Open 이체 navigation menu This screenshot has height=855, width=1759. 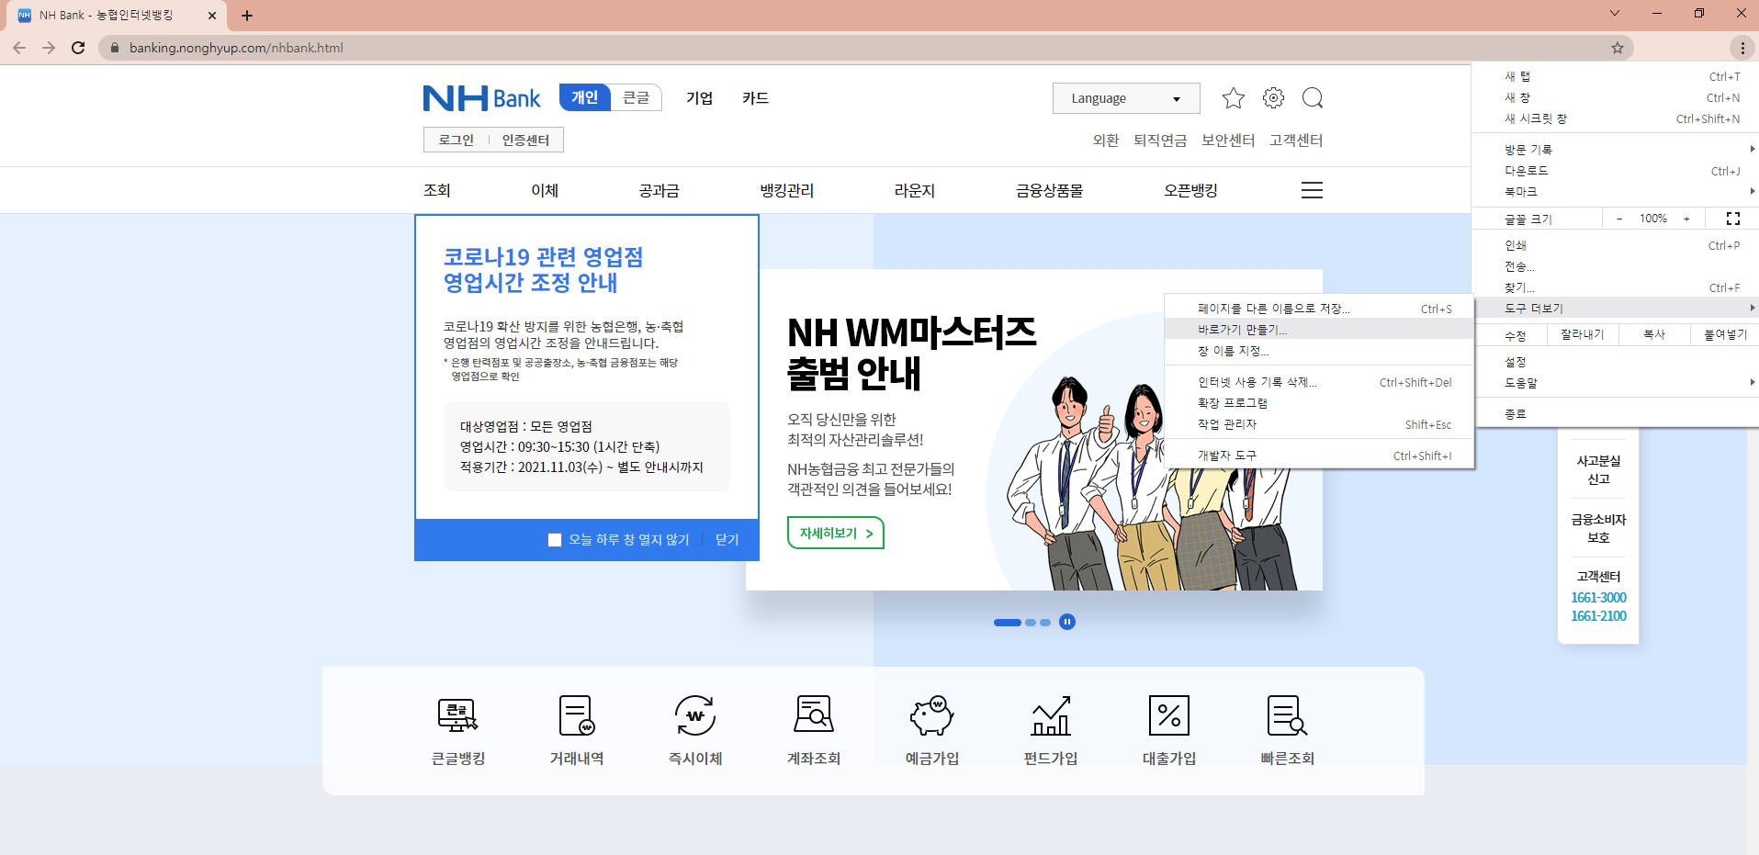click(545, 190)
